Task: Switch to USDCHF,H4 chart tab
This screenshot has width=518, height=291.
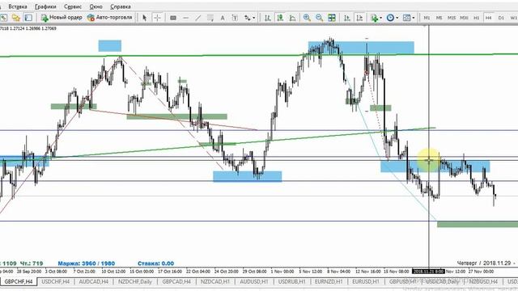Action: pos(56,282)
